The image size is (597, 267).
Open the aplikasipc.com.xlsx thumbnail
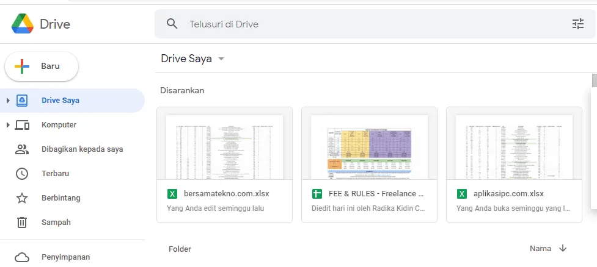(x=514, y=148)
